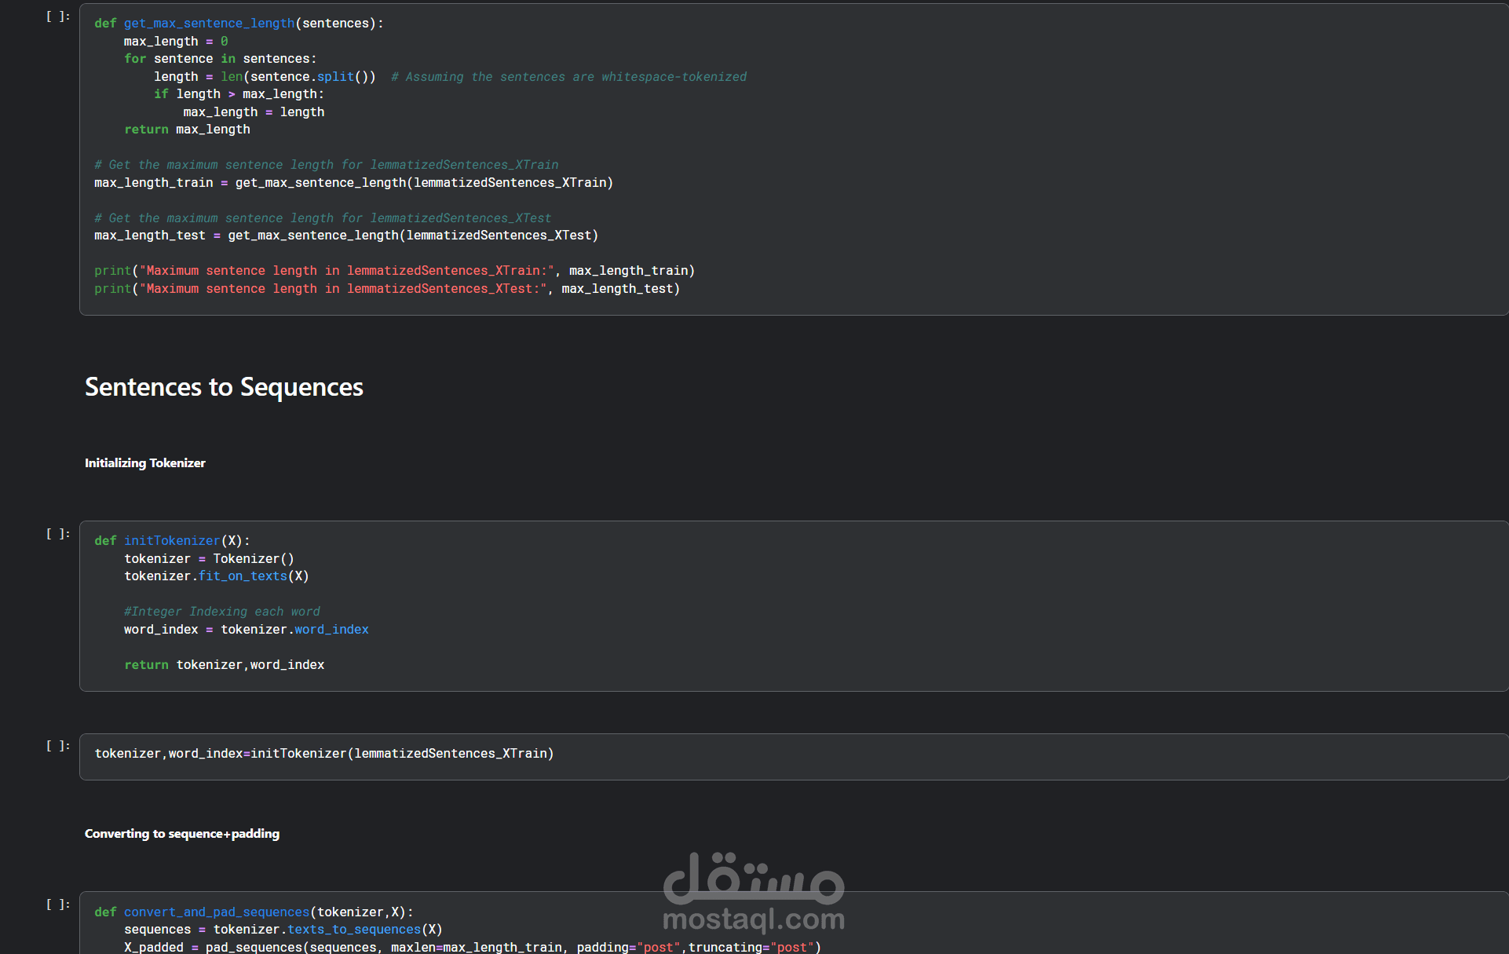This screenshot has height=954, width=1509.
Task: Click the execution prompt beside the initTokenizer cell
Action: tap(58, 534)
